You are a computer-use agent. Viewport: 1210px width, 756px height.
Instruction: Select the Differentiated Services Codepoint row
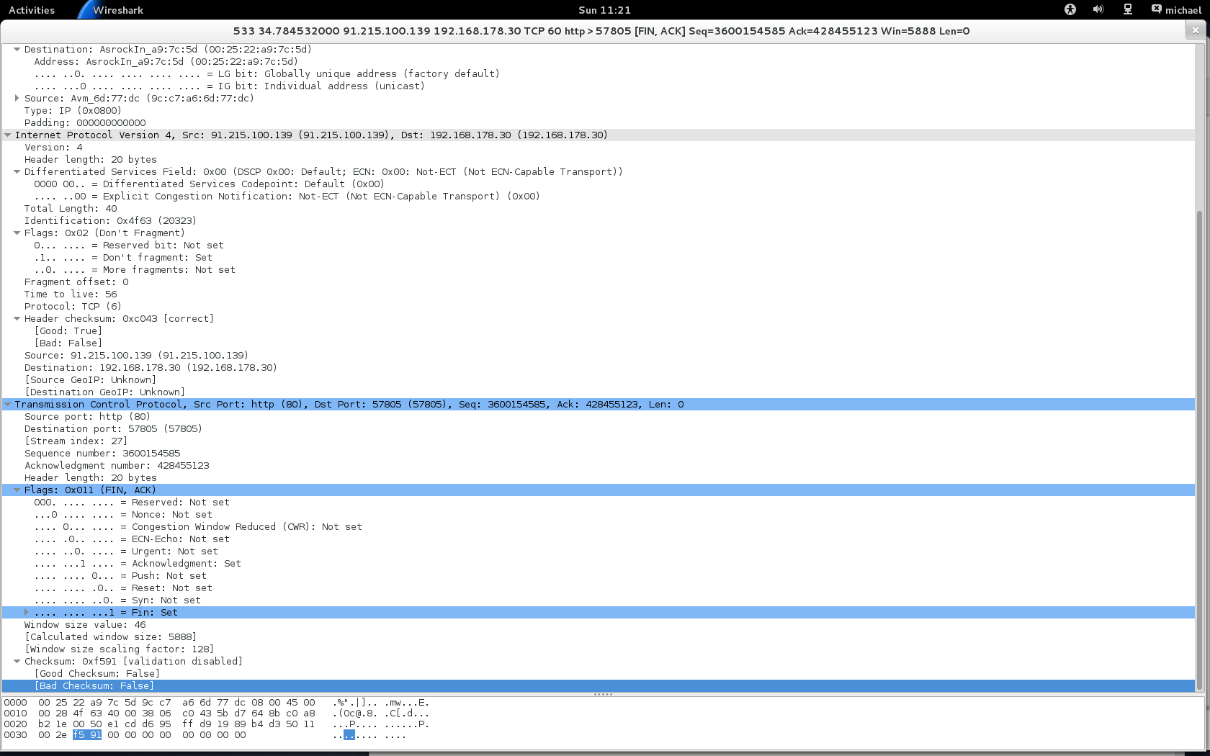coord(599,184)
